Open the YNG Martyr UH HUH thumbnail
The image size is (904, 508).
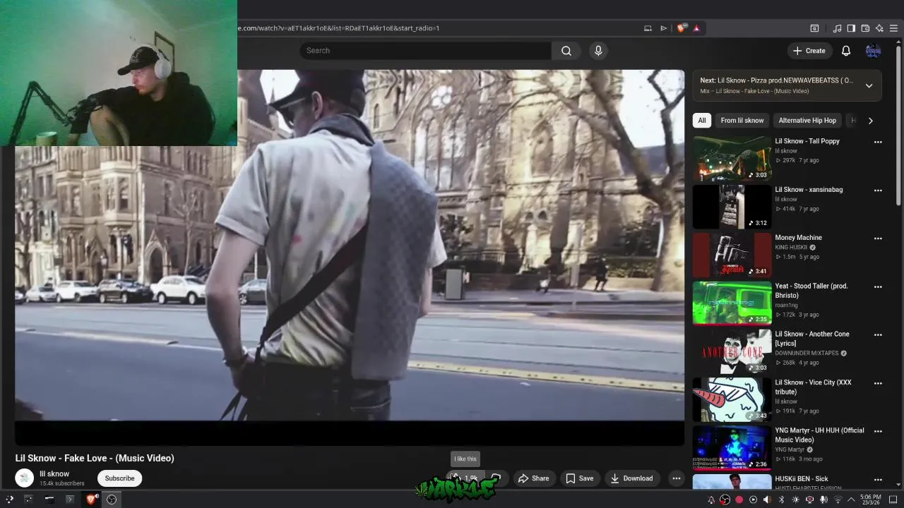coord(732,448)
